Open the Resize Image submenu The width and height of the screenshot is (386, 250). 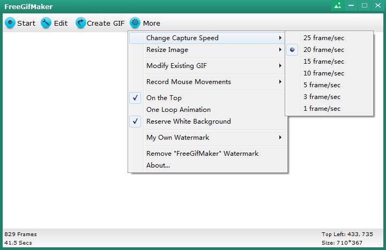pyautogui.click(x=207, y=50)
